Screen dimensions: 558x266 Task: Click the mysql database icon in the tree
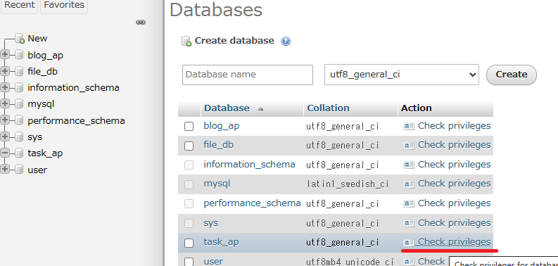click(19, 104)
